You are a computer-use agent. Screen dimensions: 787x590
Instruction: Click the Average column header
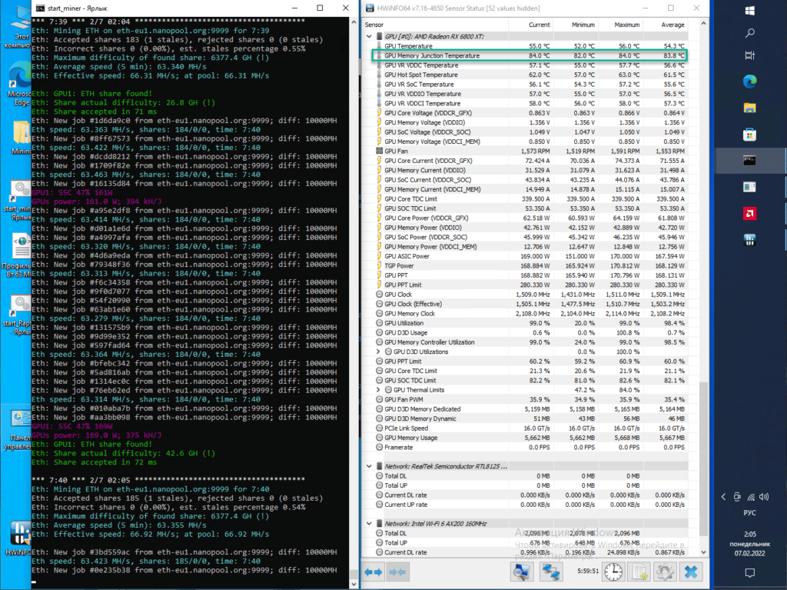coord(666,25)
